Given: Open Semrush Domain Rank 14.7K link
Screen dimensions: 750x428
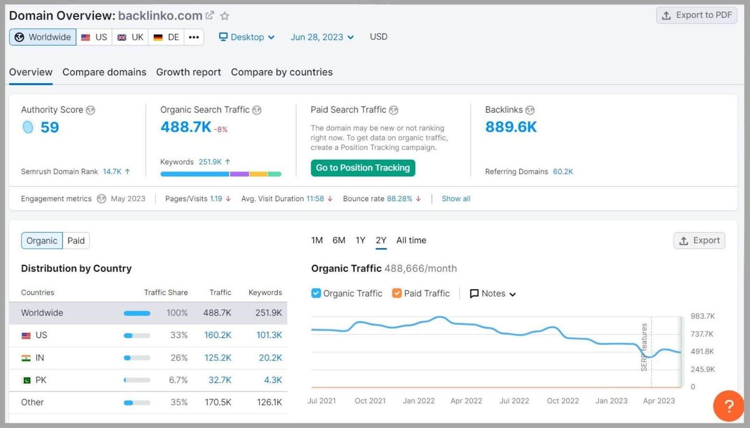Looking at the screenshot, I should (x=112, y=172).
